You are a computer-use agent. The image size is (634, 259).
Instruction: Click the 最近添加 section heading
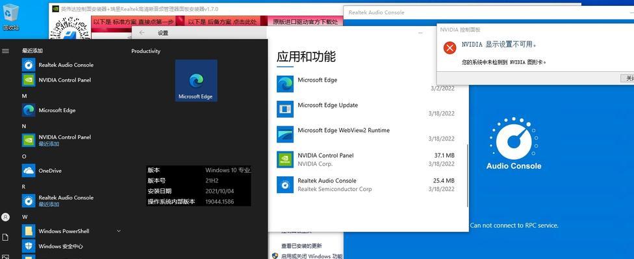[x=32, y=51]
